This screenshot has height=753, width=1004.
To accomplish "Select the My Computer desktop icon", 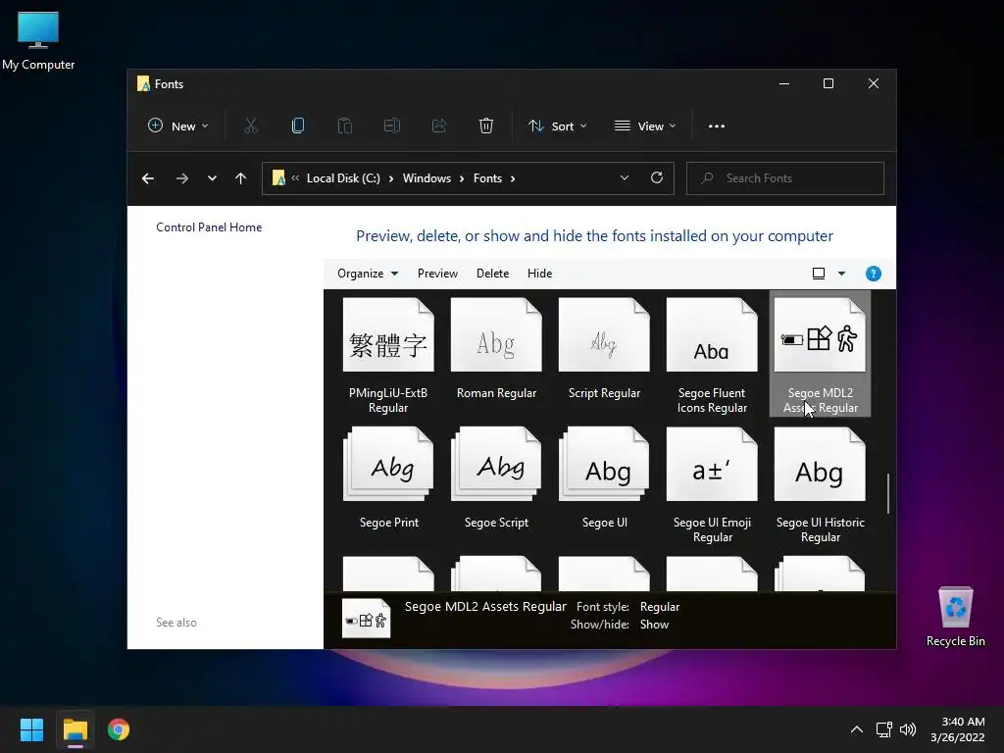I will (38, 41).
